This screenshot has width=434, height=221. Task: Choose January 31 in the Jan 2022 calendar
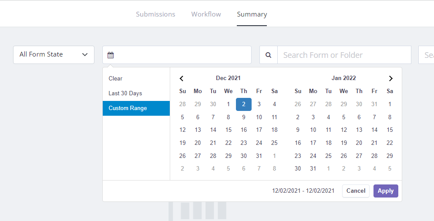[x=313, y=168]
